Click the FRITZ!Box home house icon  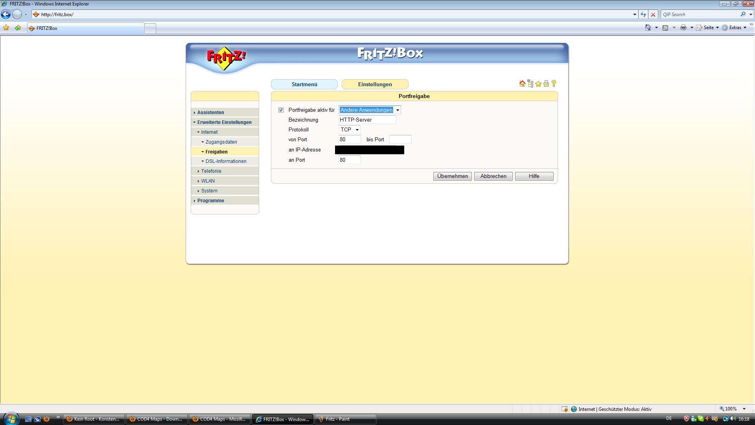[522, 84]
